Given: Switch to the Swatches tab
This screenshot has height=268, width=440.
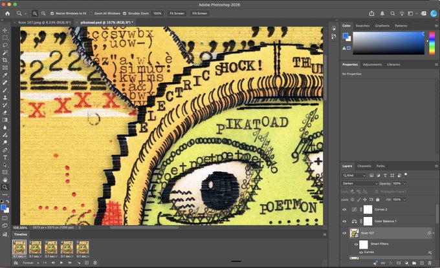Looking at the screenshot, I should pos(362,26).
